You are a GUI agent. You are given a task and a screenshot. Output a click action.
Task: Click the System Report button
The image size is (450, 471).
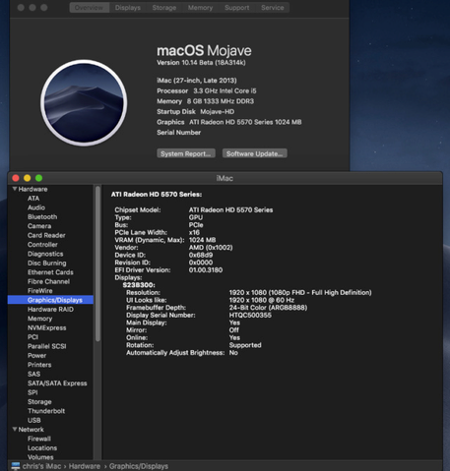[186, 153]
